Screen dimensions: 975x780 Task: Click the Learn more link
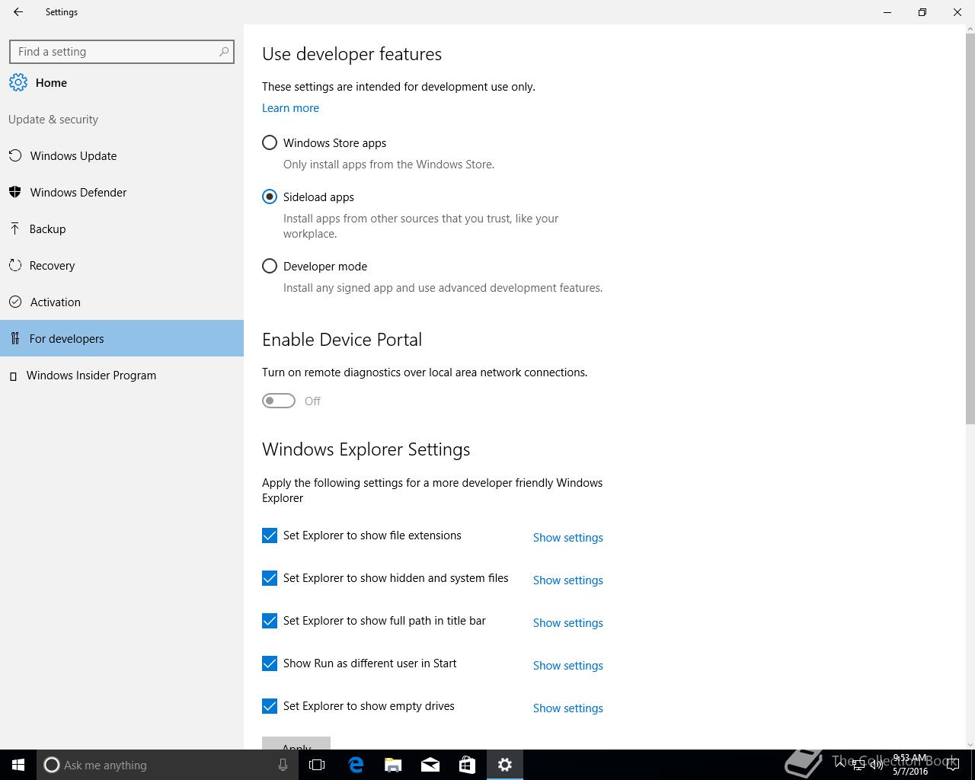290,108
